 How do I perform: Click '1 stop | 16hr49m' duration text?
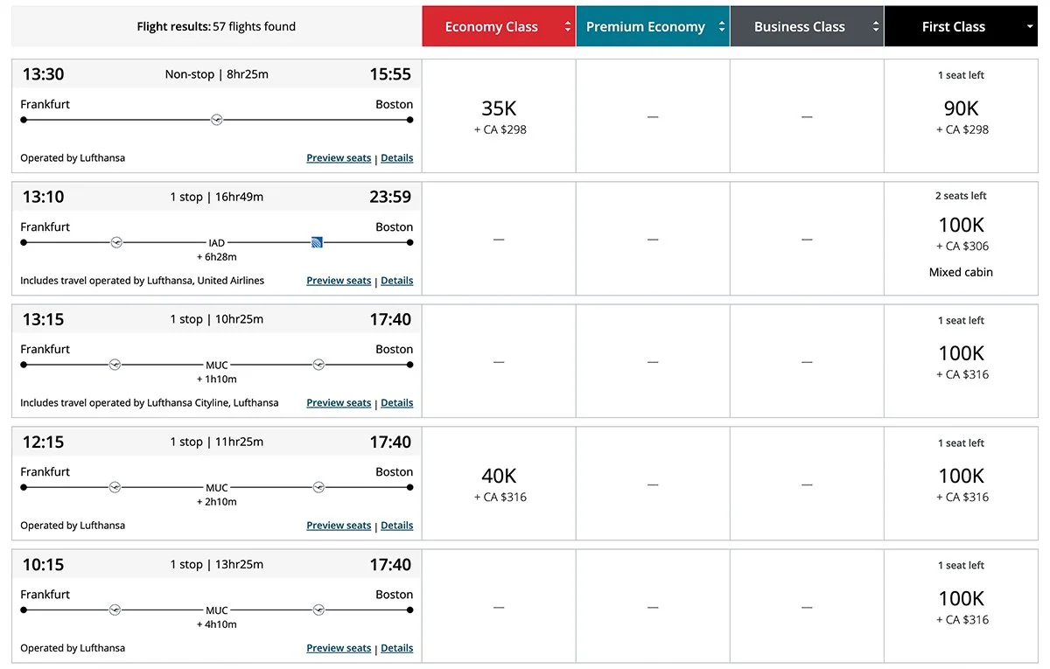(217, 197)
